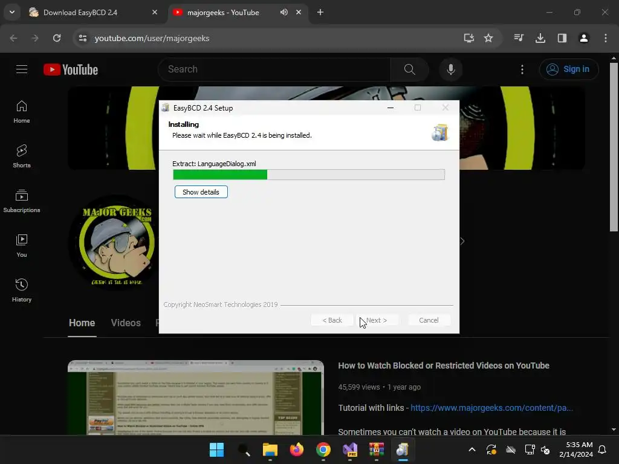This screenshot has width=619, height=464.
Task: Cancel the EasyBCD installation
Action: [x=429, y=320]
